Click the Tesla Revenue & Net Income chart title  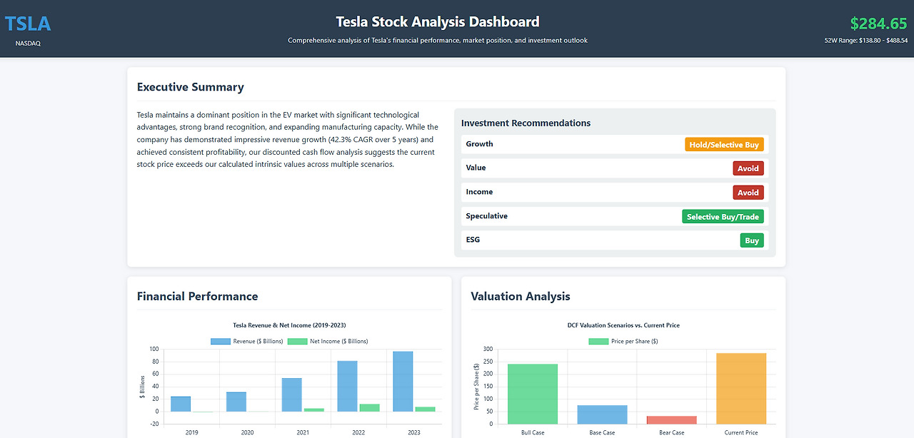coord(289,325)
